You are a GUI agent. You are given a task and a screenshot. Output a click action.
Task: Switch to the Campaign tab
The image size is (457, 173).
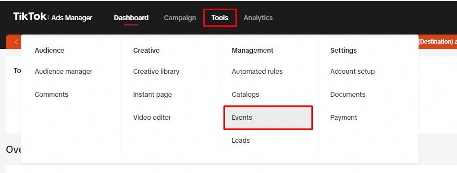tap(180, 18)
